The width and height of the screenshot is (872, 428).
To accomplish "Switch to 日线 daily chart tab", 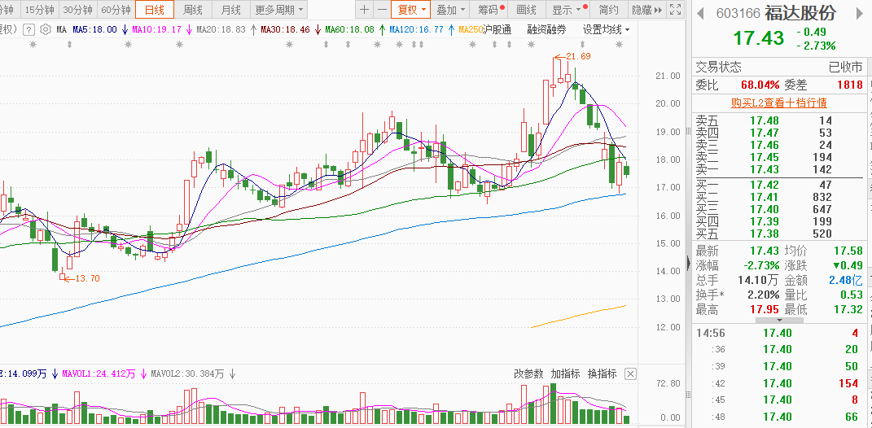I will pyautogui.click(x=155, y=10).
